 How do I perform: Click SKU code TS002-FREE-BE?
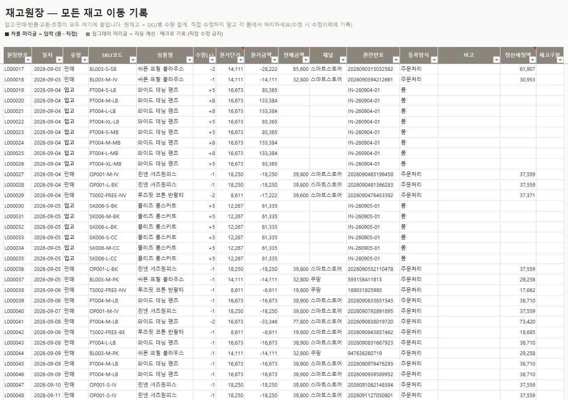[x=112, y=332]
